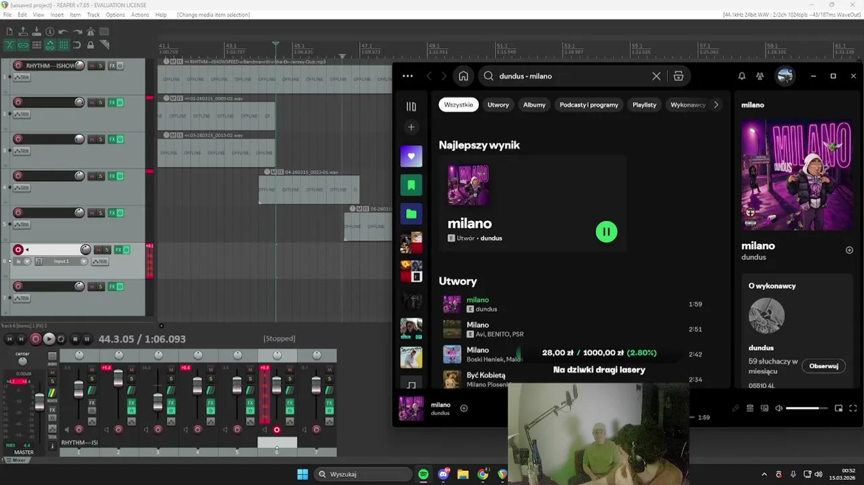Toggle REAPER transport repeat button
The width and height of the screenshot is (864, 485).
click(61, 339)
